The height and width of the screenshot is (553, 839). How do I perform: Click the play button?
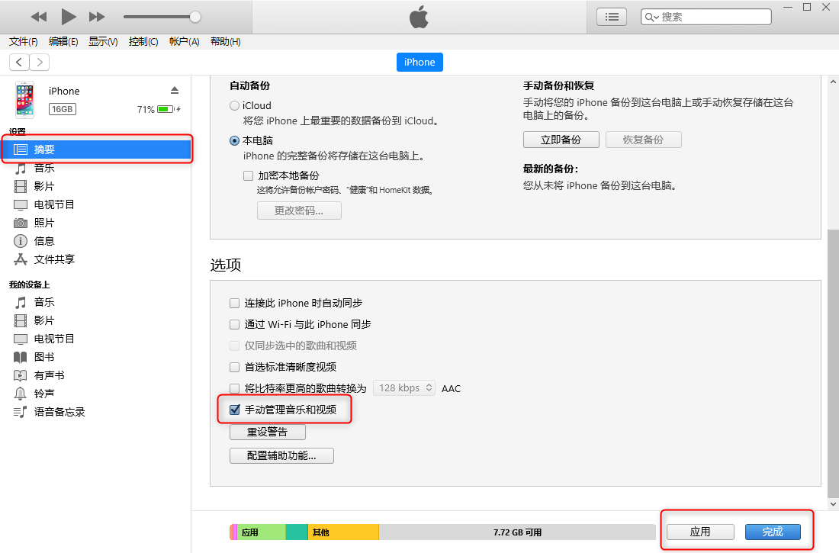click(x=69, y=17)
